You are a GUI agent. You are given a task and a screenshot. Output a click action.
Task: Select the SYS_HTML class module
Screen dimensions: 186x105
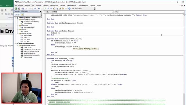[27, 40]
